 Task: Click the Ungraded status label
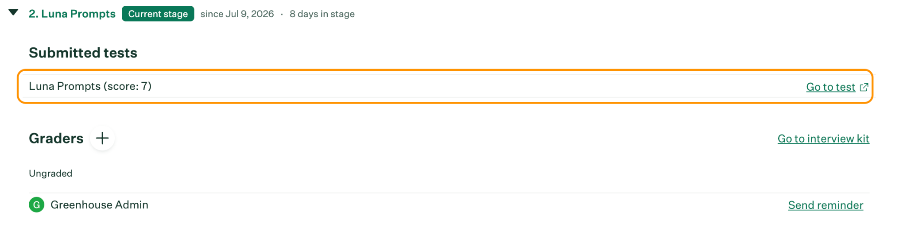(x=50, y=173)
